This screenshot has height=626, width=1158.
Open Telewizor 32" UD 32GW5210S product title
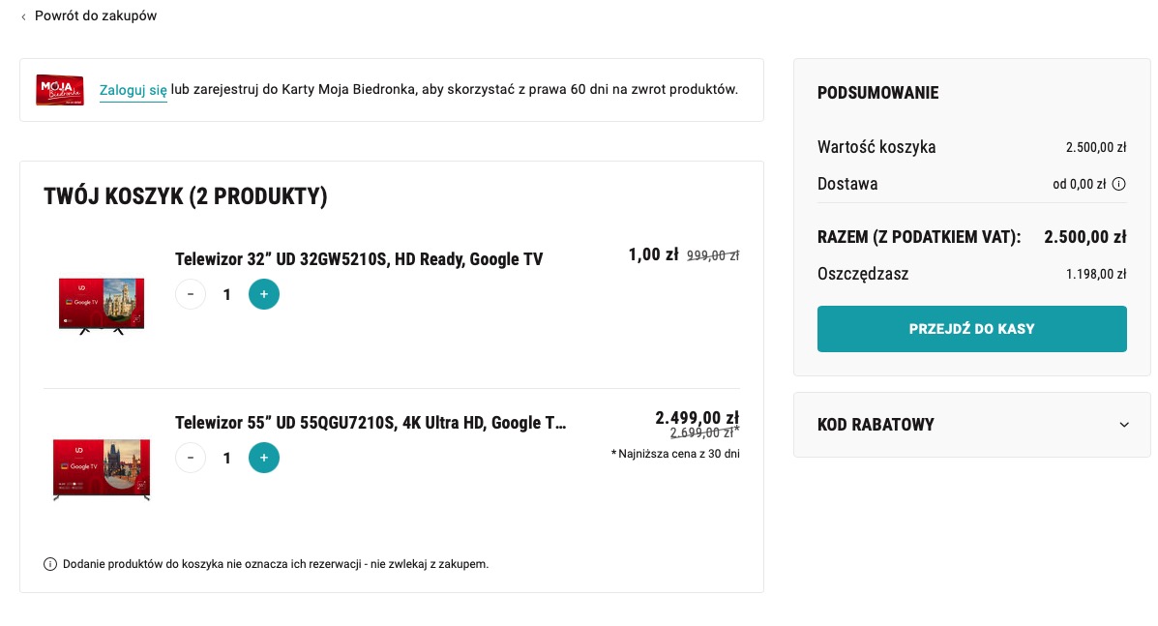coord(359,259)
